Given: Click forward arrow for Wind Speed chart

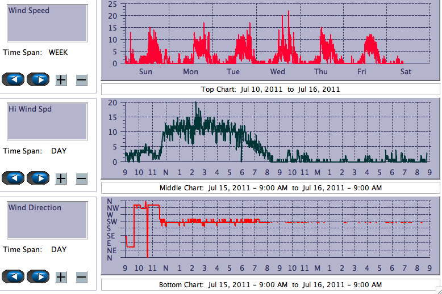Looking at the screenshot, I should (39, 79).
